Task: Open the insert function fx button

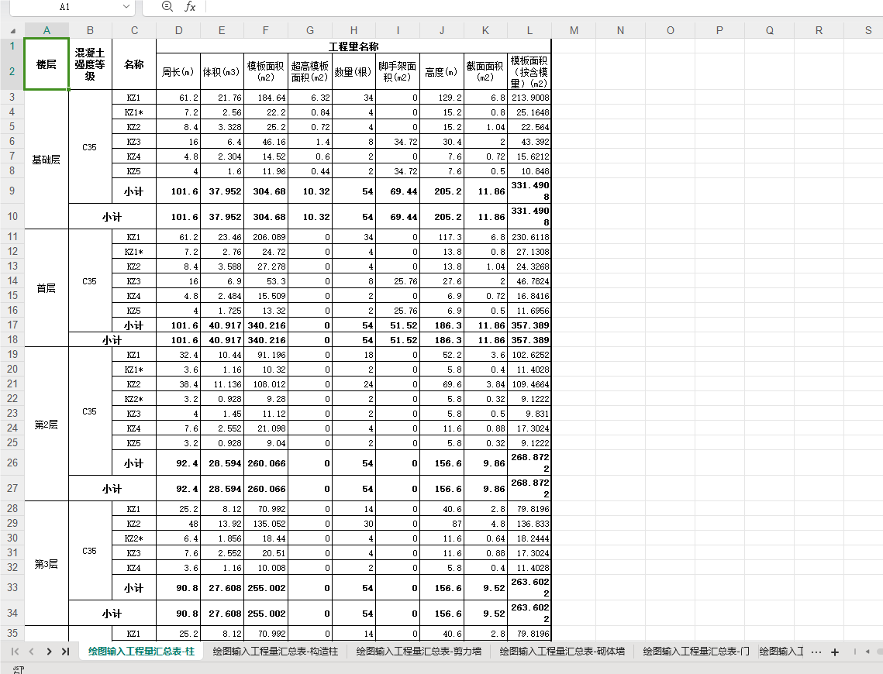Action: point(191,7)
